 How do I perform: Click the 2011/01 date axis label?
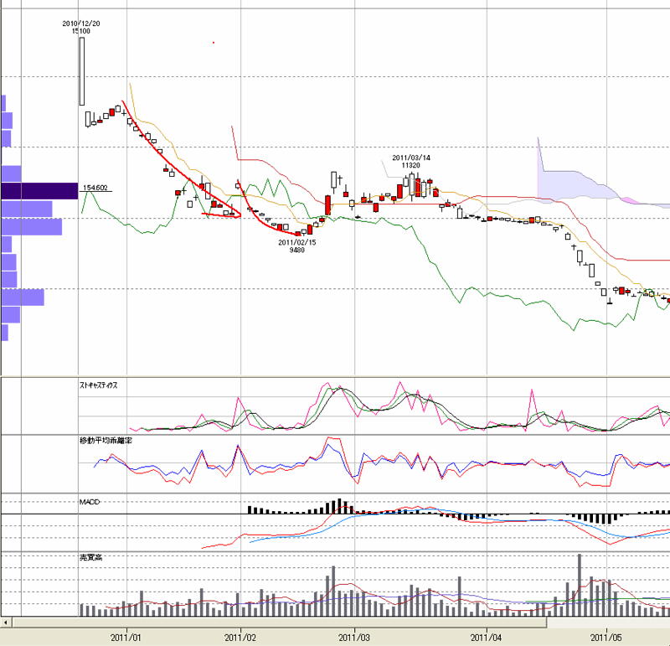point(126,638)
